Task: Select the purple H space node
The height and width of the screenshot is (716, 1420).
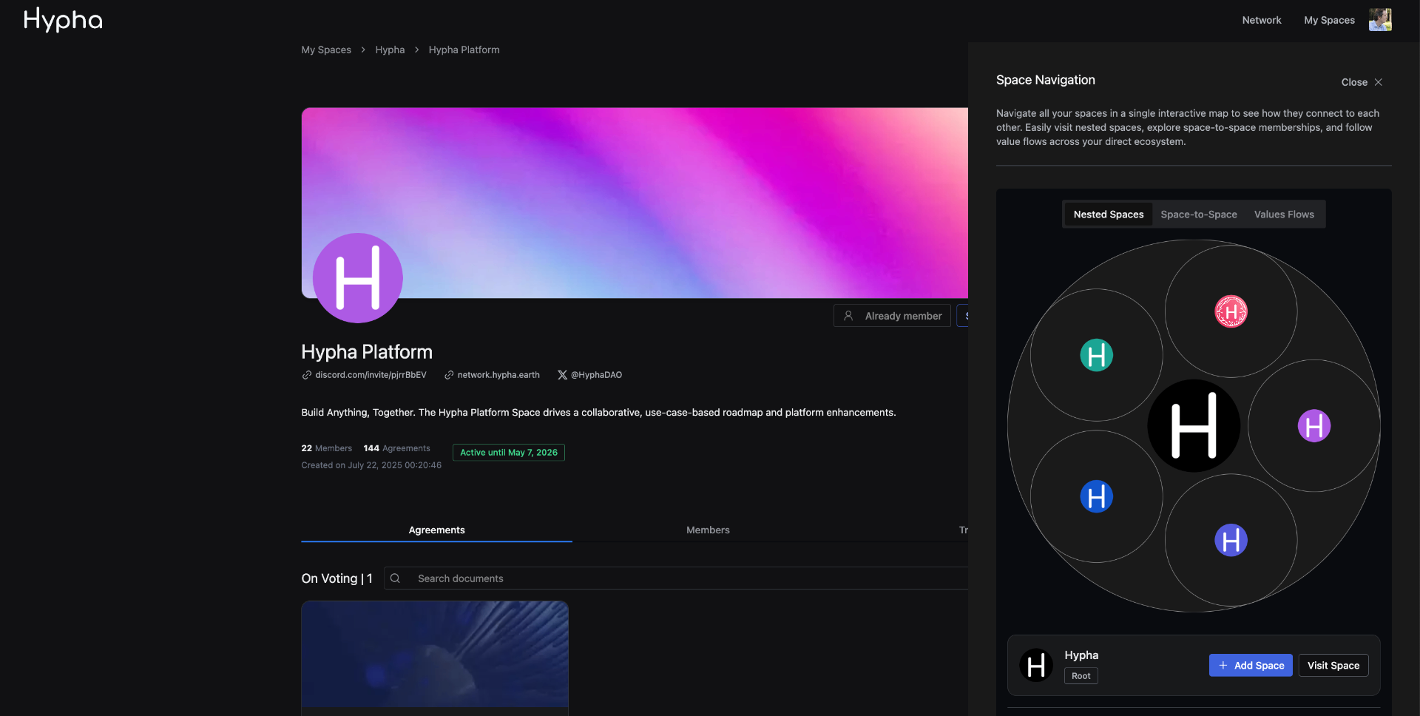Action: click(1314, 425)
